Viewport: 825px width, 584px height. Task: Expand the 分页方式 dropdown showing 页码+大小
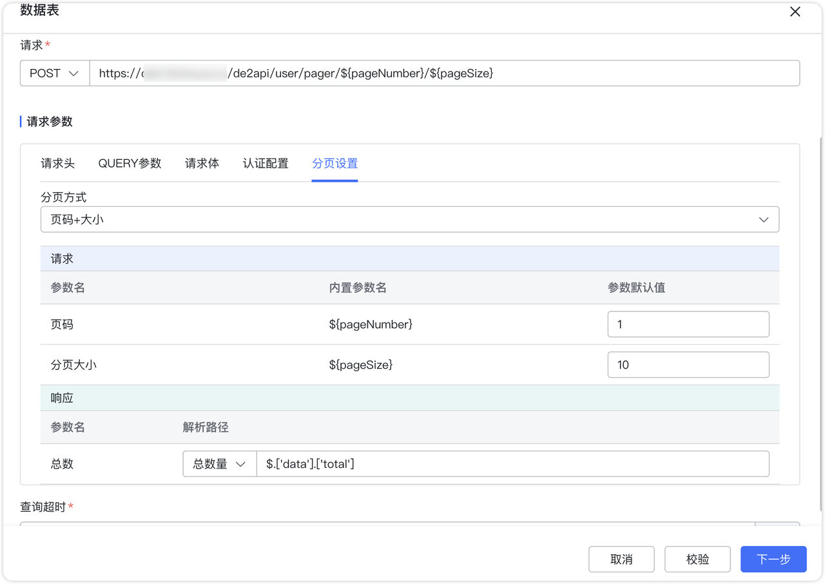point(410,220)
